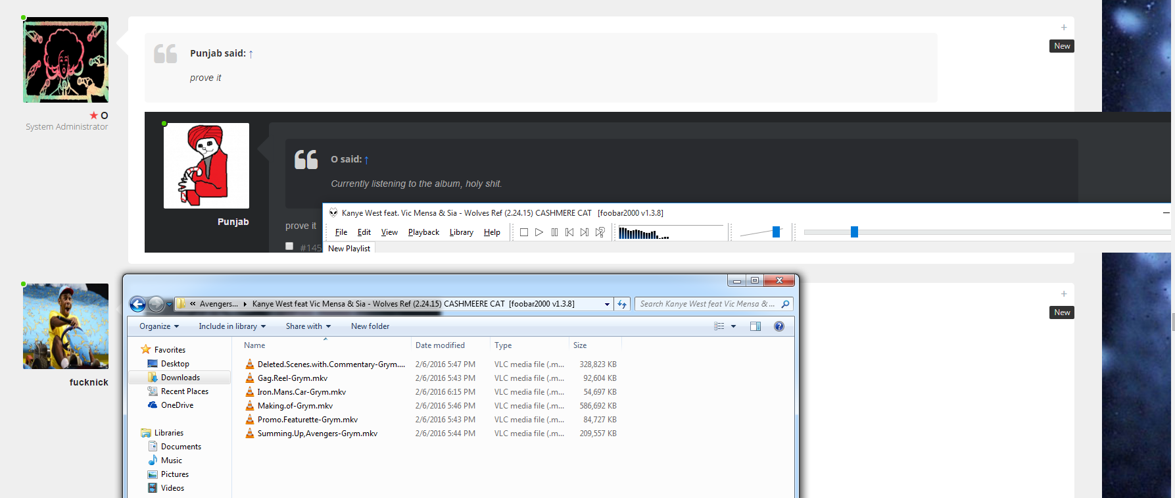The height and width of the screenshot is (498, 1175).
Task: Tick the checkbox beside post #145
Action: (289, 246)
